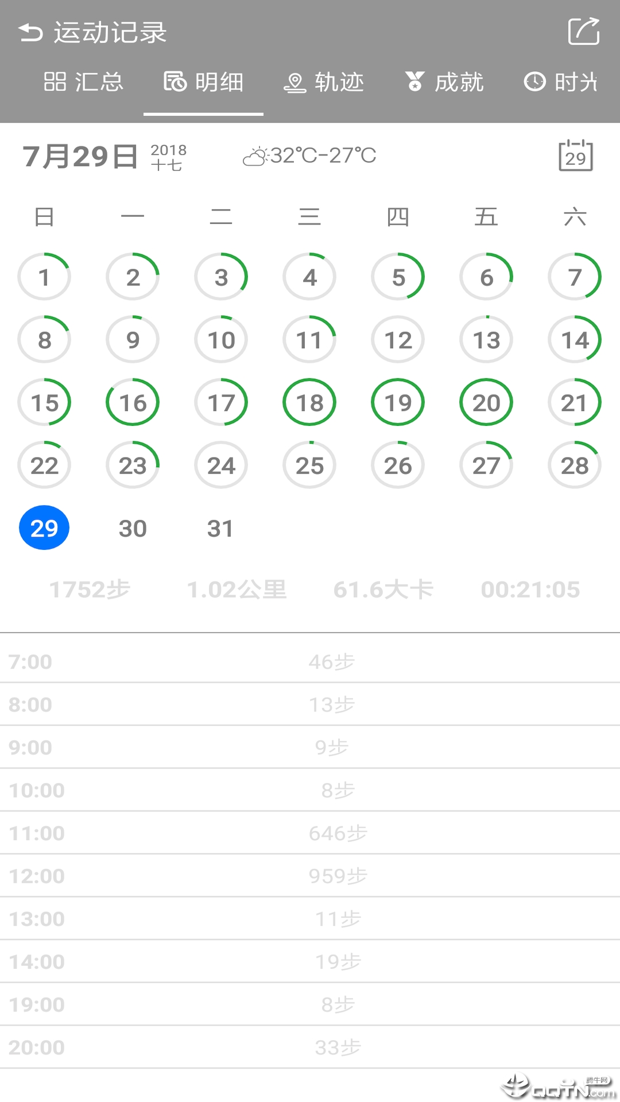
Task: Pick day 5 in the calendar
Action: [398, 277]
